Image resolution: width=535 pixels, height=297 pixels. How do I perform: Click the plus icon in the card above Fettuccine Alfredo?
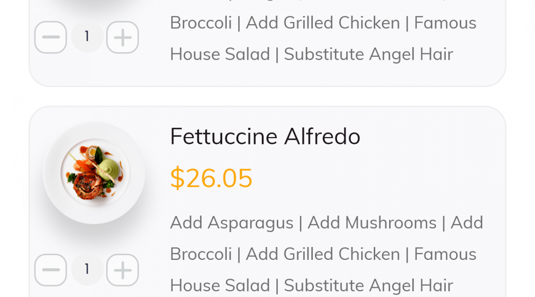click(x=123, y=37)
